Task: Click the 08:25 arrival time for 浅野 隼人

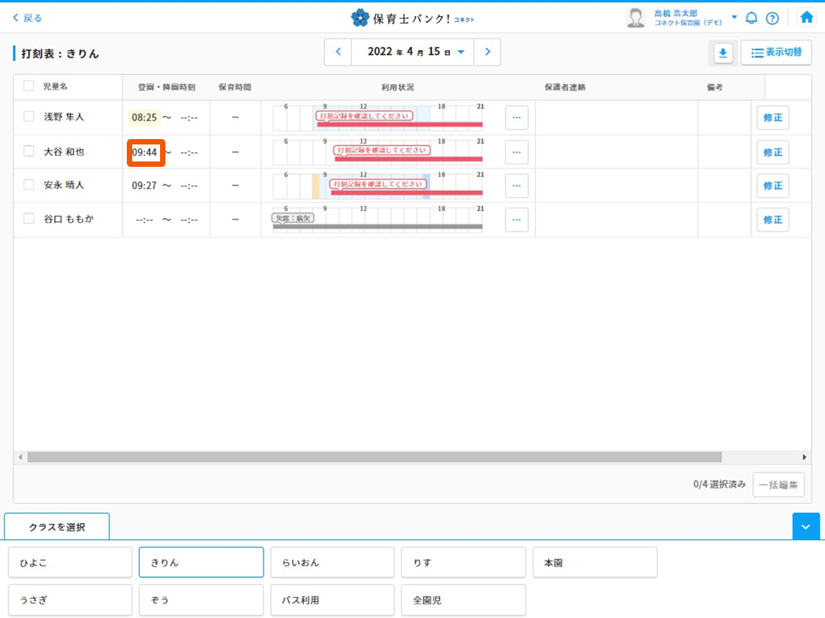Action: coord(145,117)
